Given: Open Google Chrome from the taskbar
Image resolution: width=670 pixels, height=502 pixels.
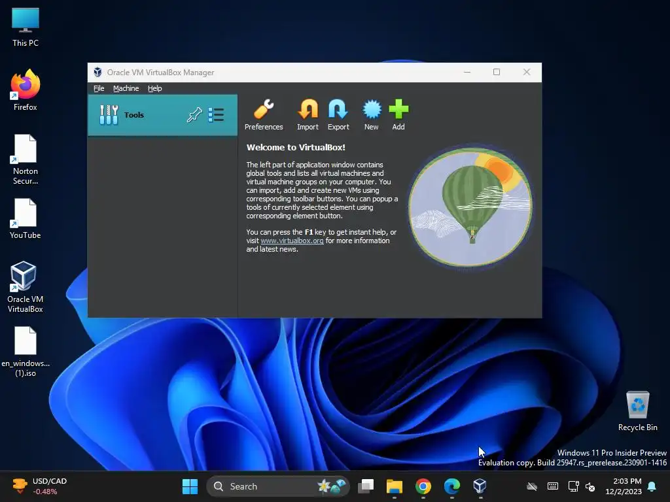Looking at the screenshot, I should coord(423,486).
